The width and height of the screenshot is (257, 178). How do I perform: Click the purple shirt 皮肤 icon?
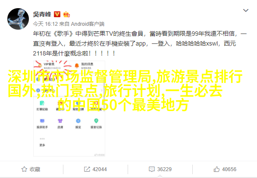click(x=60, y=121)
